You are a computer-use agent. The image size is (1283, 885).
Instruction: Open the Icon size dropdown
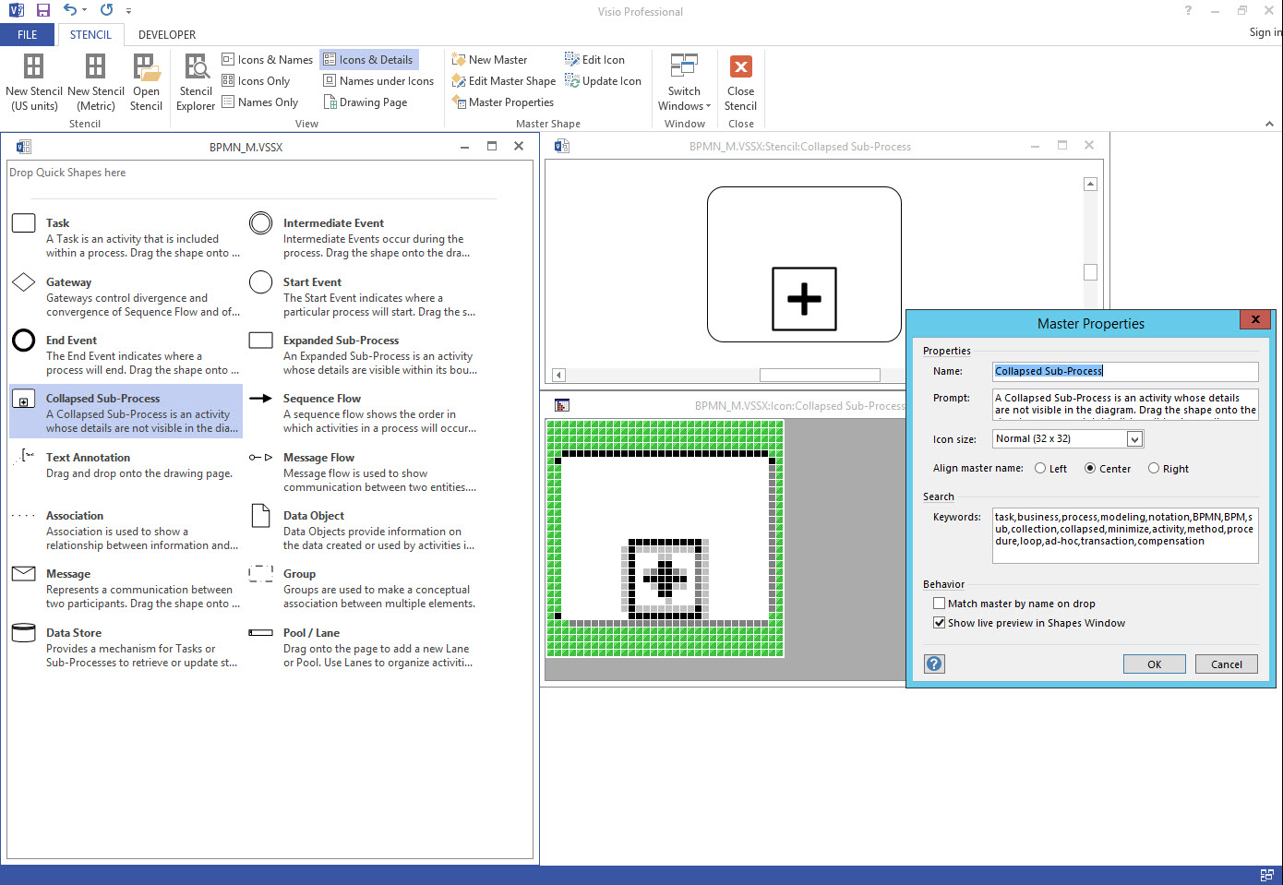click(1134, 438)
